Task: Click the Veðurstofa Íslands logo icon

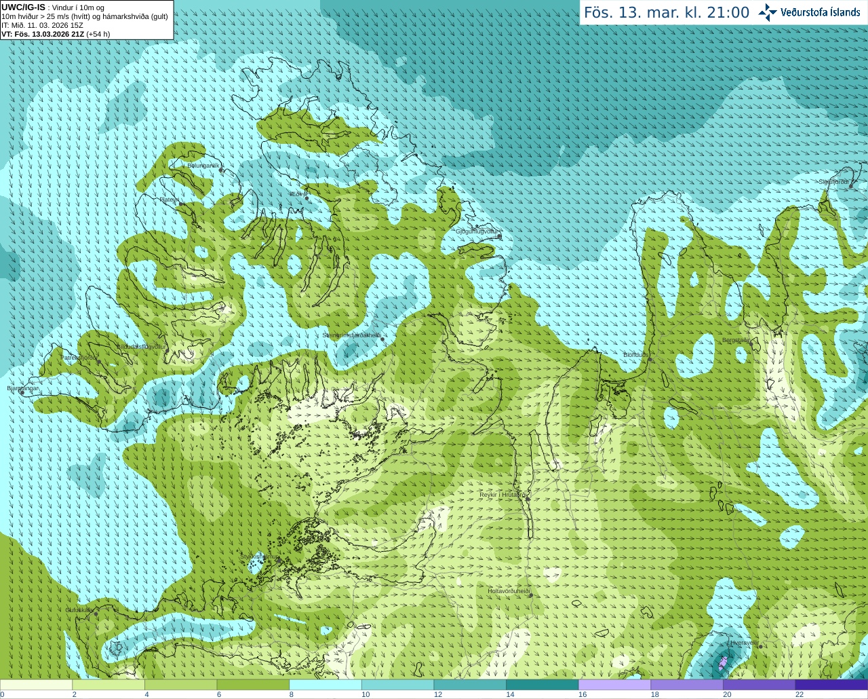Action: tap(768, 12)
